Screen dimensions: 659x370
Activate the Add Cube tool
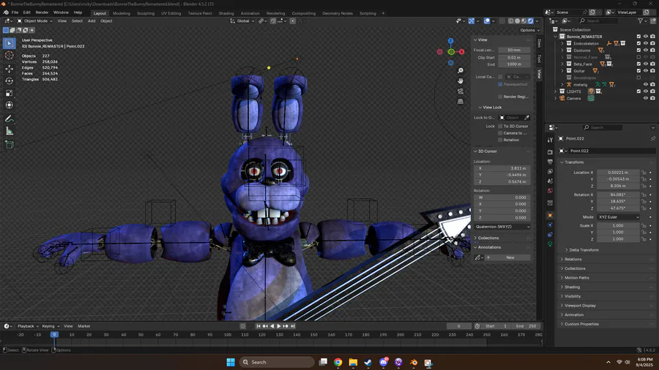[10, 145]
